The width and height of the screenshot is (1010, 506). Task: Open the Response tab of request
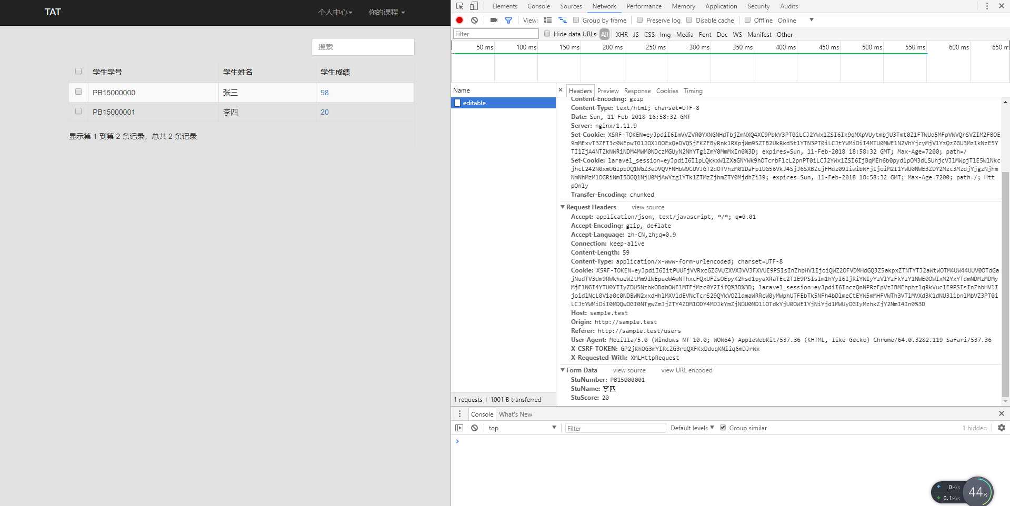[637, 91]
